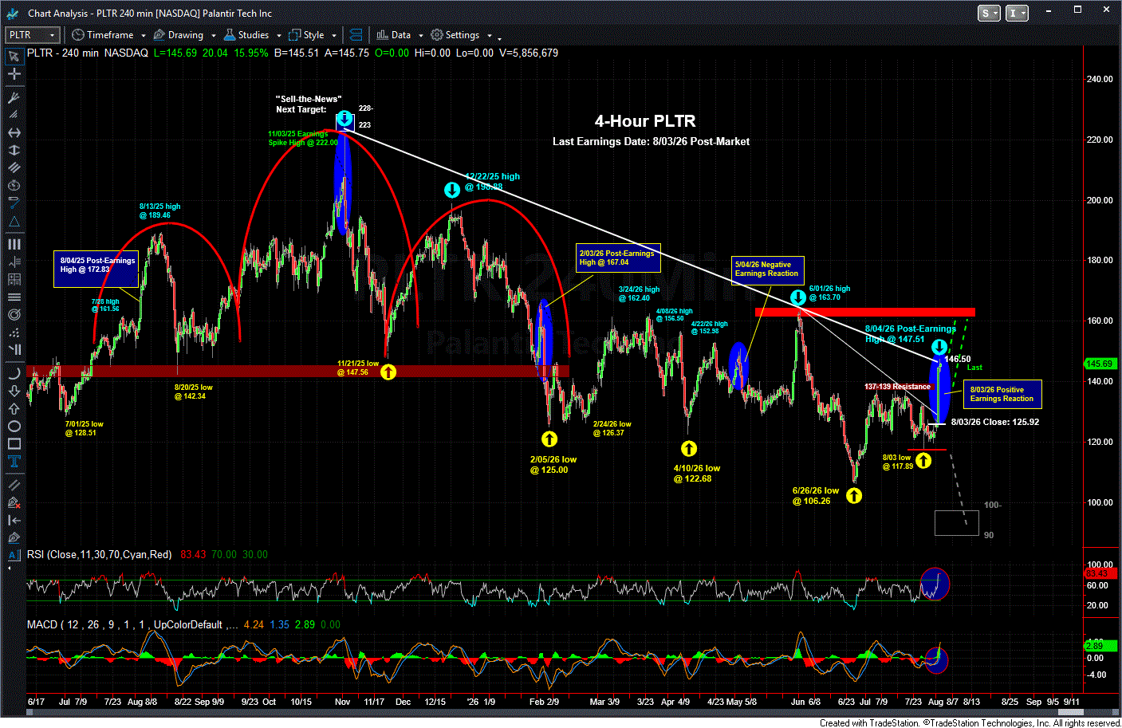Open the Settings menu
This screenshot has height=728, width=1122.
(455, 35)
